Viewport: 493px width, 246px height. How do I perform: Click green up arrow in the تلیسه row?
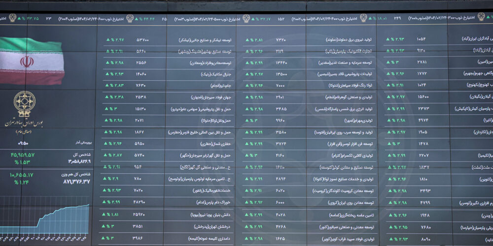point(103,238)
